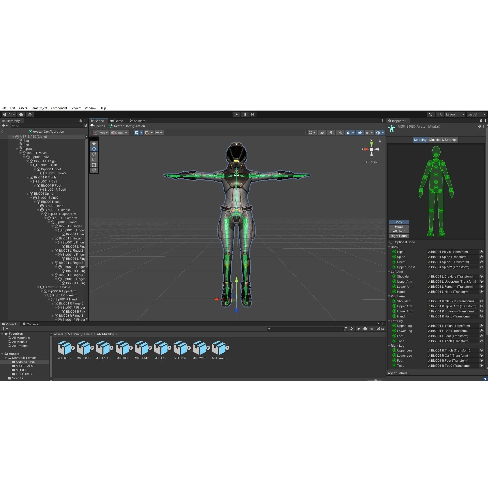This screenshot has width=488, height=488.
Task: Toggle scene effects (skybox/fog) button
Action: click(348, 133)
